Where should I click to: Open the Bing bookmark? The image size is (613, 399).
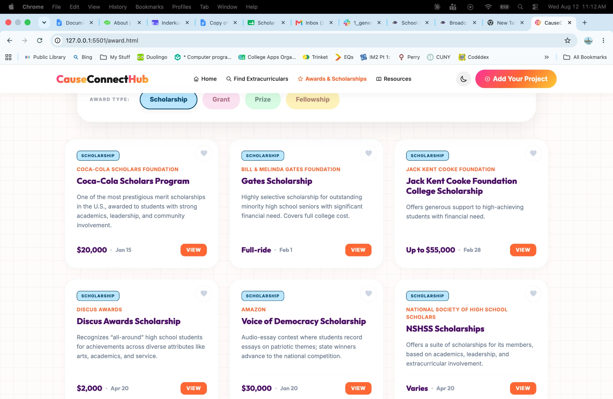click(x=83, y=57)
